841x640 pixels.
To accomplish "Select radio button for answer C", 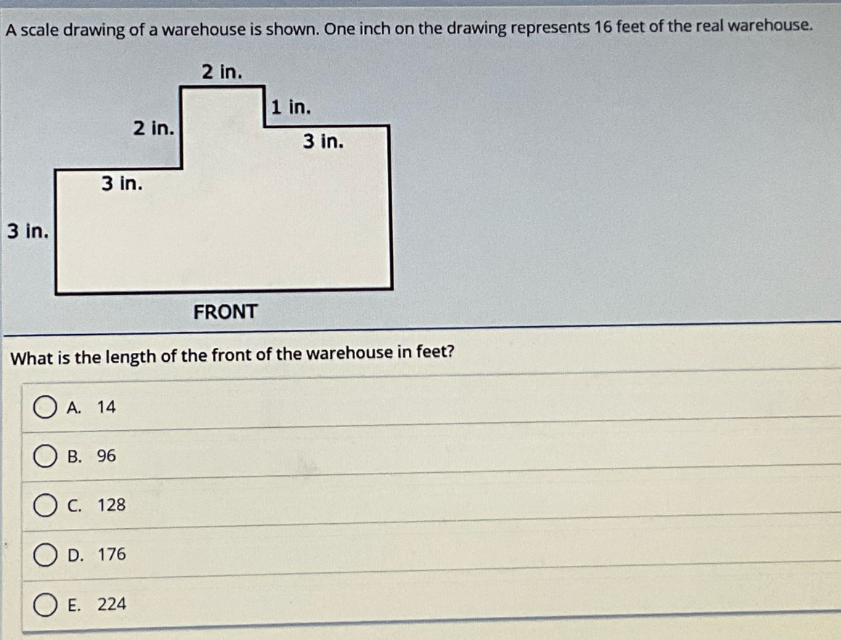I will (x=44, y=506).
